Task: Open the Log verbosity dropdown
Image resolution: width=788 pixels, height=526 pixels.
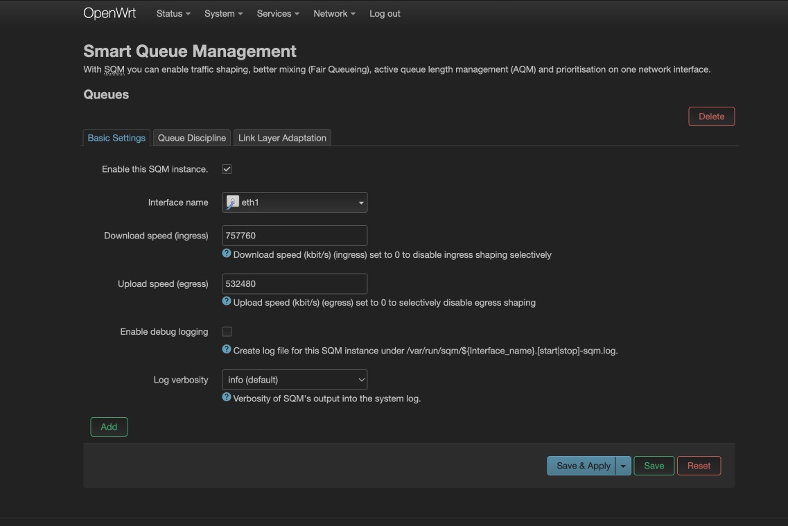Action: [x=295, y=380]
